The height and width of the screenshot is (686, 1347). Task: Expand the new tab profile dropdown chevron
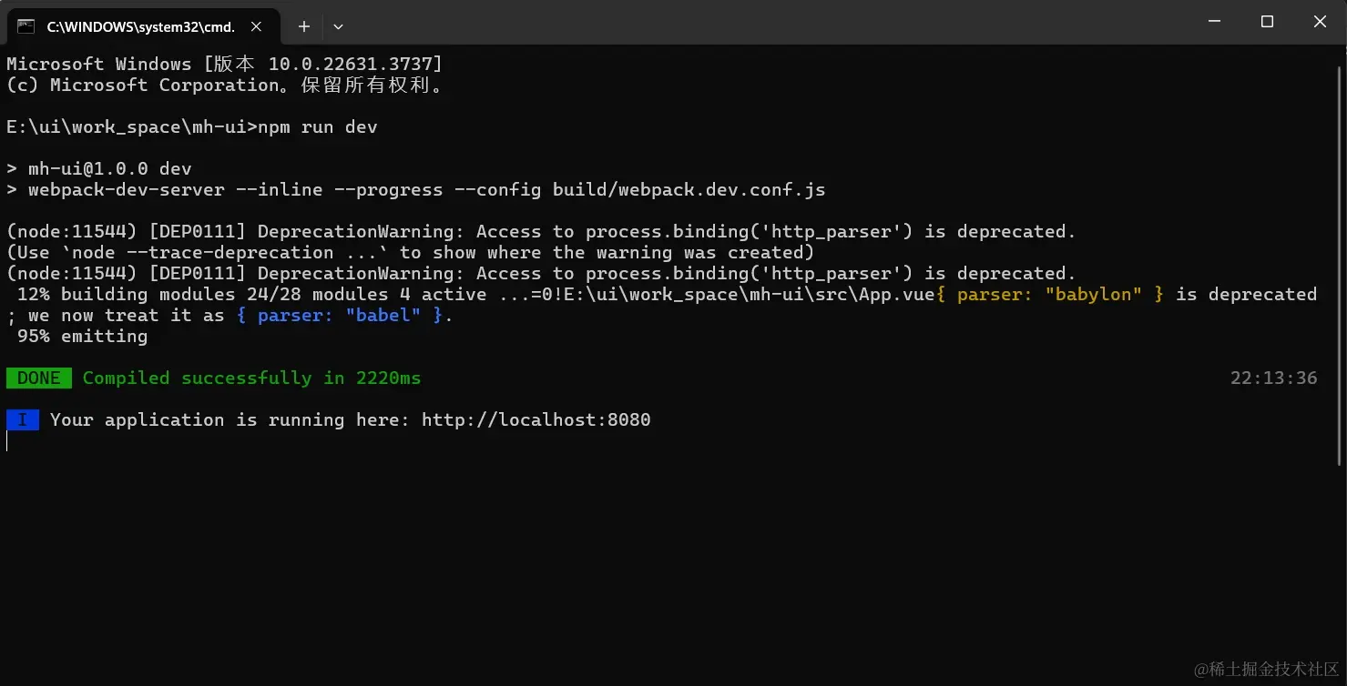[x=338, y=26]
